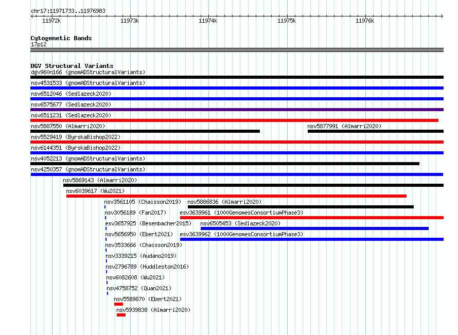Screen dimensions: 458x335
Task: Click the black nsv5887550 variant bar
Action: (x=145, y=131)
